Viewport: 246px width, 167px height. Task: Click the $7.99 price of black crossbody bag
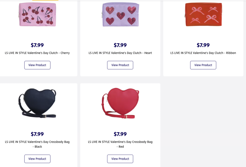pos(37,134)
